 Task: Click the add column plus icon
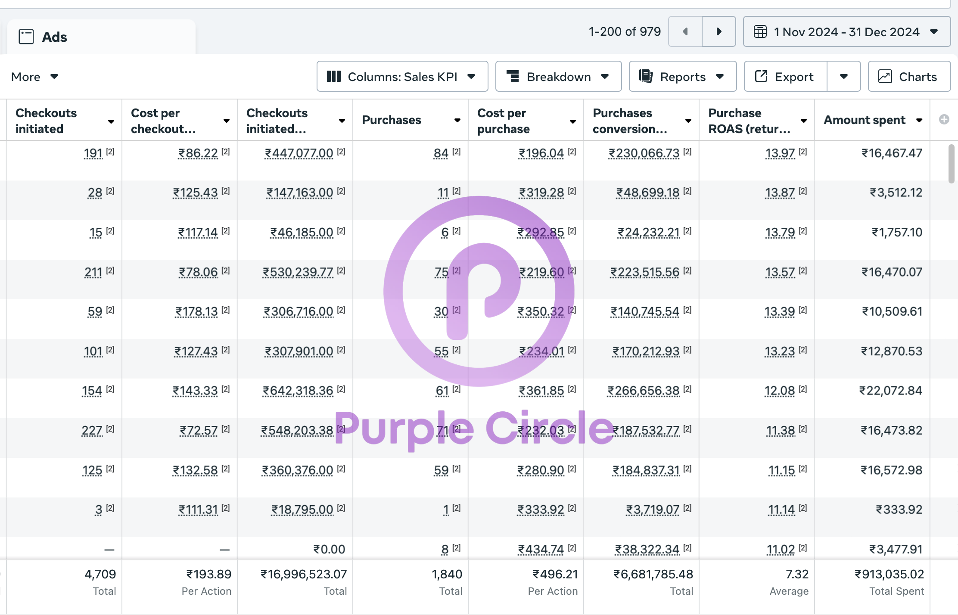click(944, 120)
